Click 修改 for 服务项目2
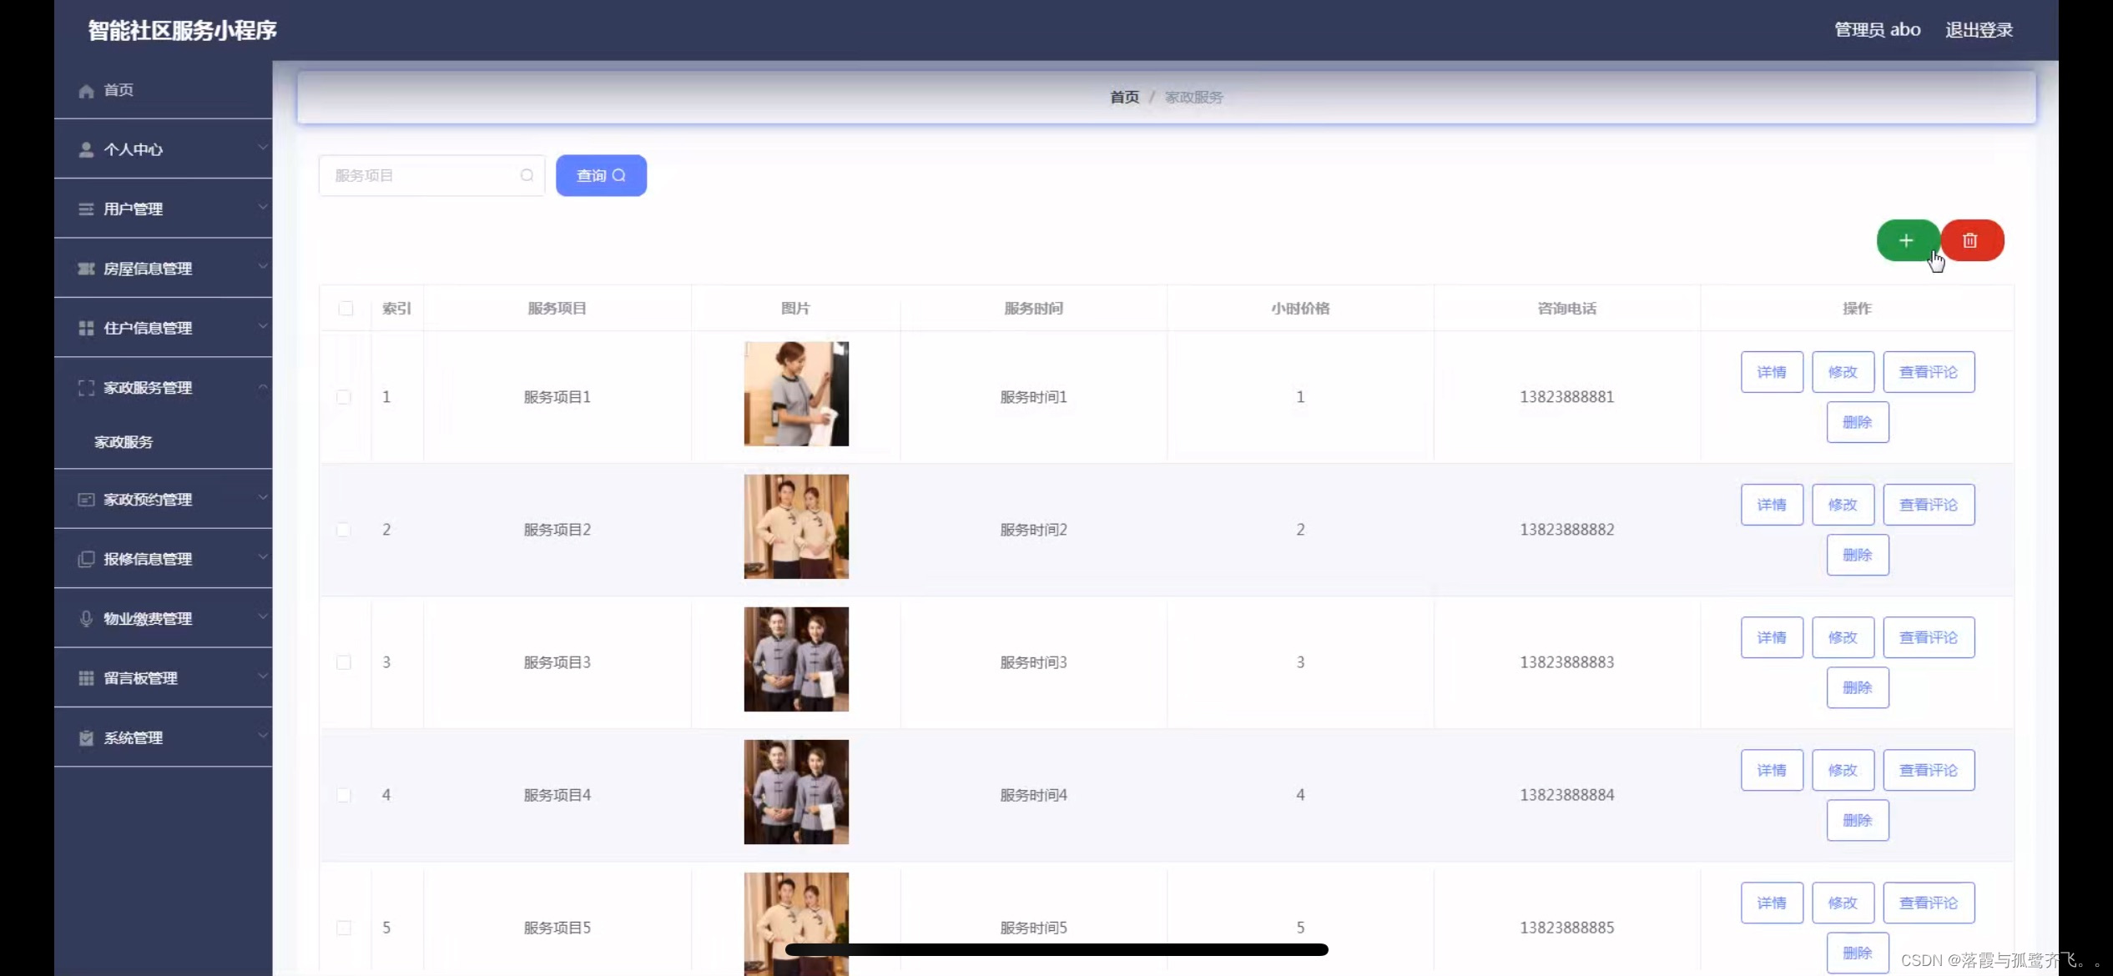 click(x=1843, y=505)
